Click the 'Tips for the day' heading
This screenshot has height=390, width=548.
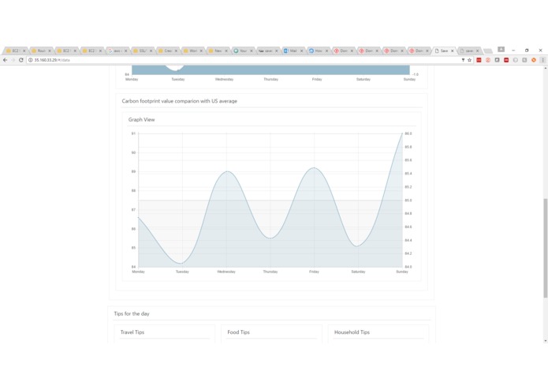pyautogui.click(x=132, y=313)
